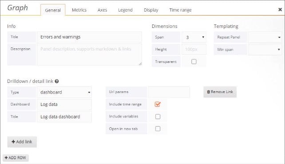Click the Remove Link button
This screenshot has width=285, height=164.
[x=220, y=92]
